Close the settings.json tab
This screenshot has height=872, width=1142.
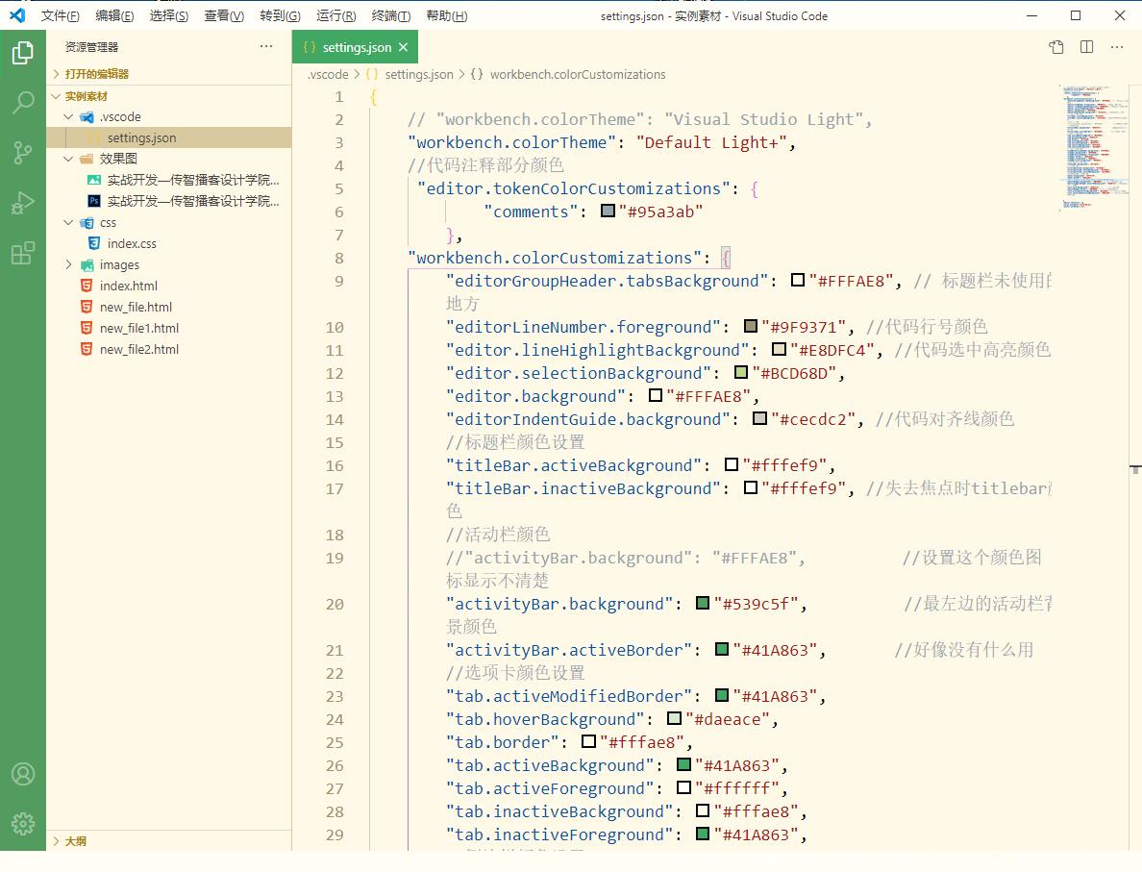404,47
